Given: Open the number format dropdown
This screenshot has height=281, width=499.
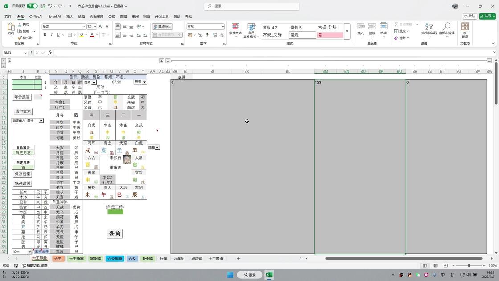Looking at the screenshot, I should pyautogui.click(x=222, y=26).
